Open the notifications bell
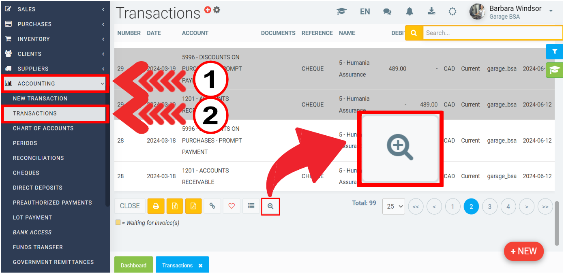This screenshot has width=564, height=273. [x=410, y=12]
